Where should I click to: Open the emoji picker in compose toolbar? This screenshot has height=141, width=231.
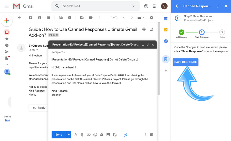pos(95,135)
